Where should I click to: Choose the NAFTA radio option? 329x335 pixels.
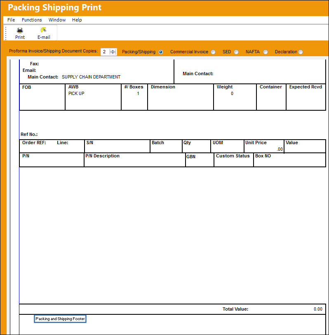click(x=265, y=52)
